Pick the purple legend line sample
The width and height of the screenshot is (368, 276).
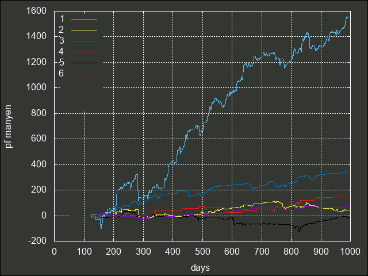(x=85, y=74)
